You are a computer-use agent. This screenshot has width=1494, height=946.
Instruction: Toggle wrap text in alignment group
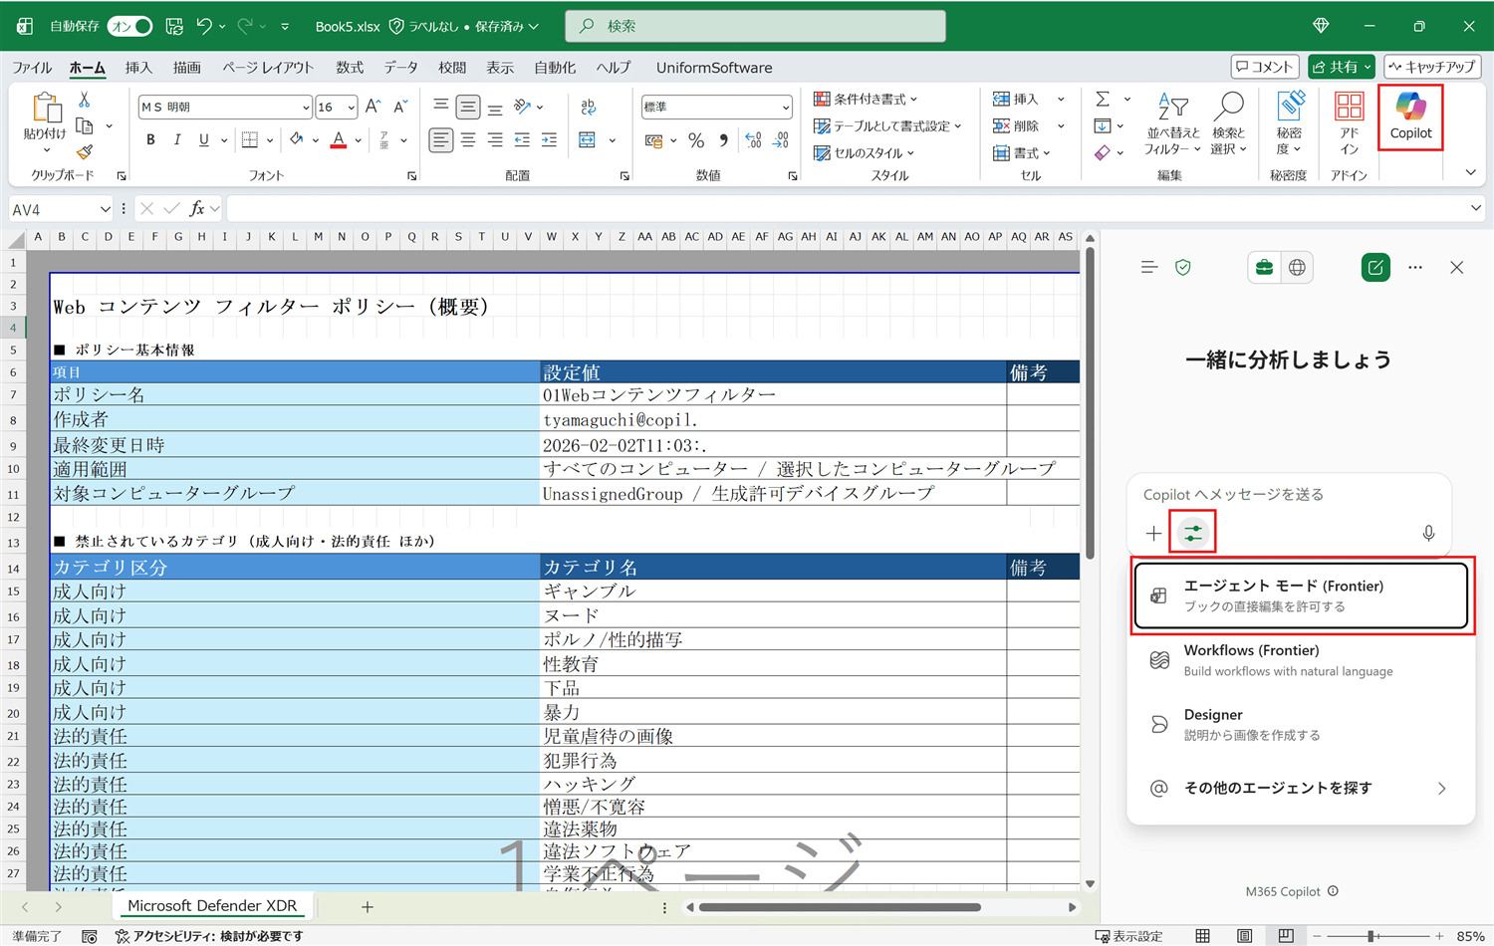pyautogui.click(x=588, y=107)
